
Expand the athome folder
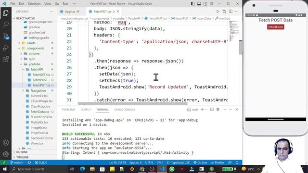34,53
